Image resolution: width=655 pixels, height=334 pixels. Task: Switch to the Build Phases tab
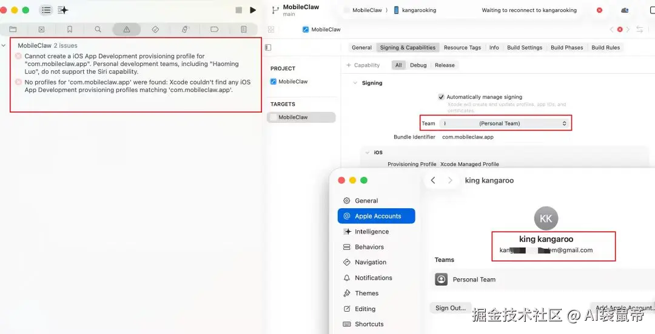coord(567,48)
